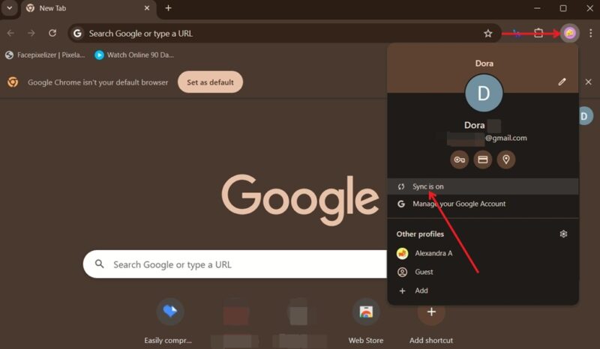Open the Guest profile
The image size is (600, 349).
pos(483,272)
